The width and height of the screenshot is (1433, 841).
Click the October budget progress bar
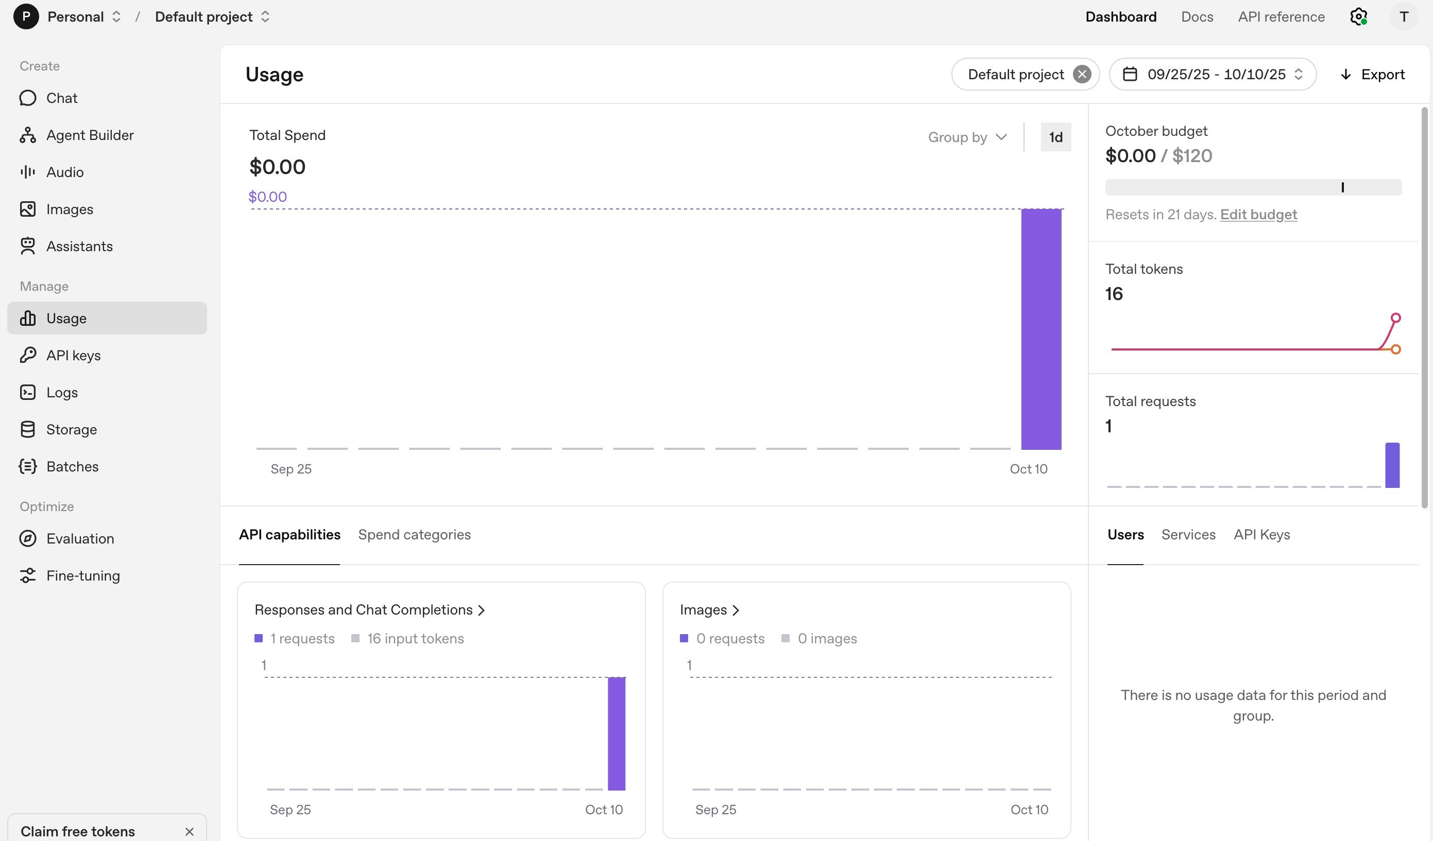click(x=1253, y=187)
